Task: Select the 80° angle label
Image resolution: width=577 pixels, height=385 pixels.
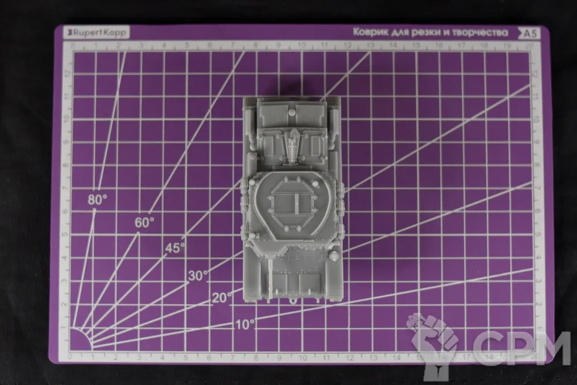Action: 98,200
